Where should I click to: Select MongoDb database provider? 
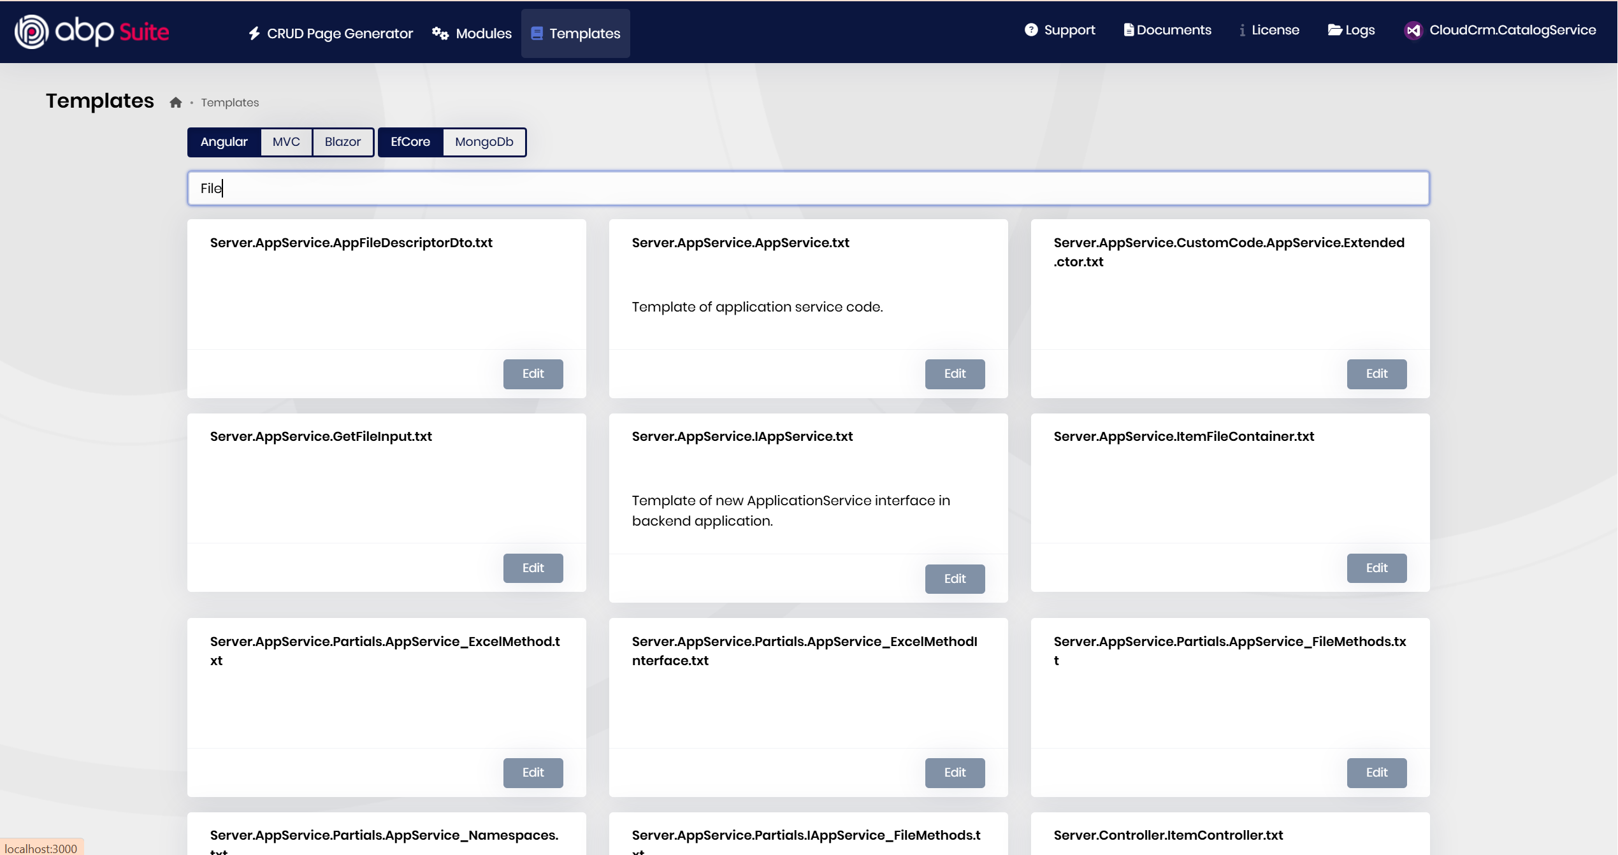484,141
